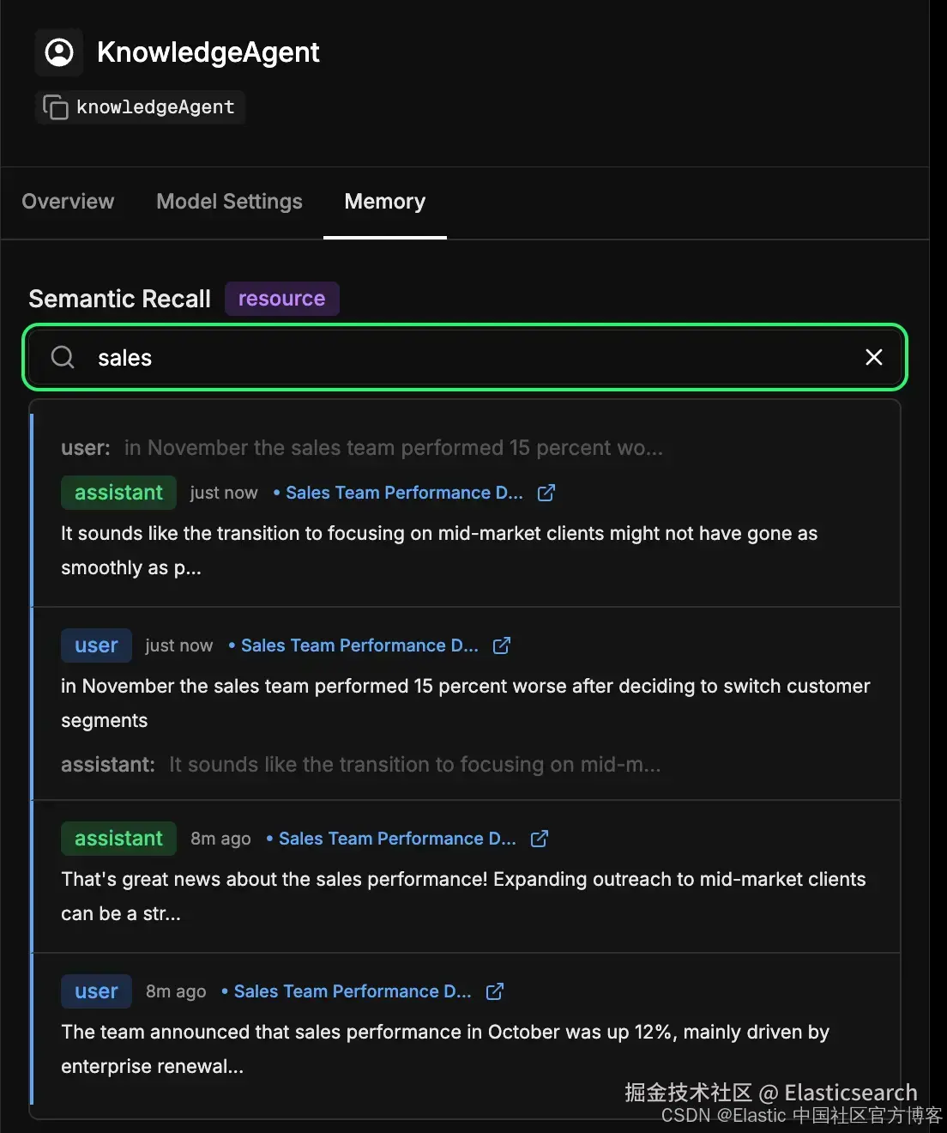Click the purple resource badge

(281, 299)
